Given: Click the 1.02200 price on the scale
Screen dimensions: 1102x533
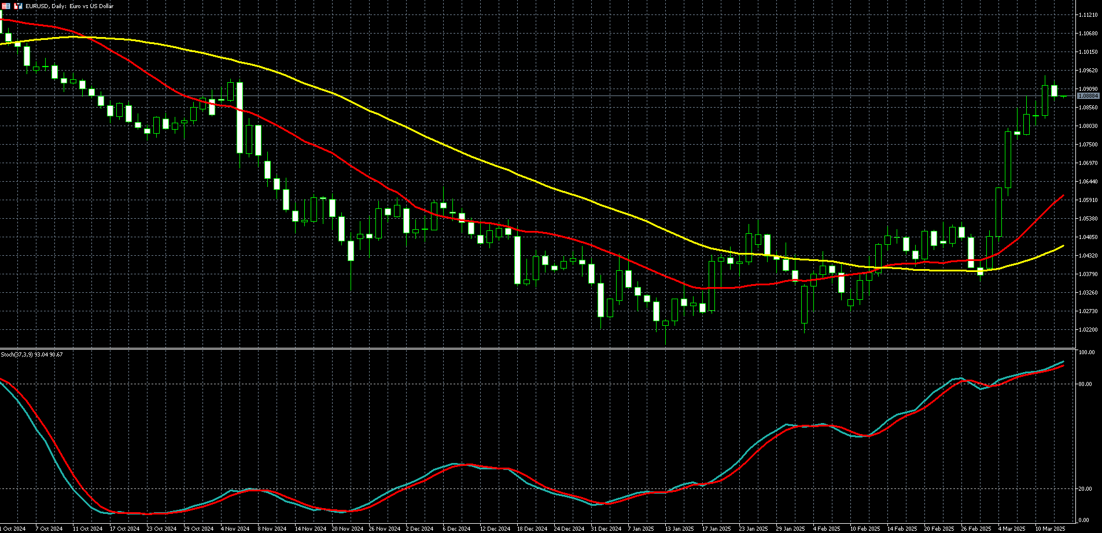Looking at the screenshot, I should tap(1088, 330).
